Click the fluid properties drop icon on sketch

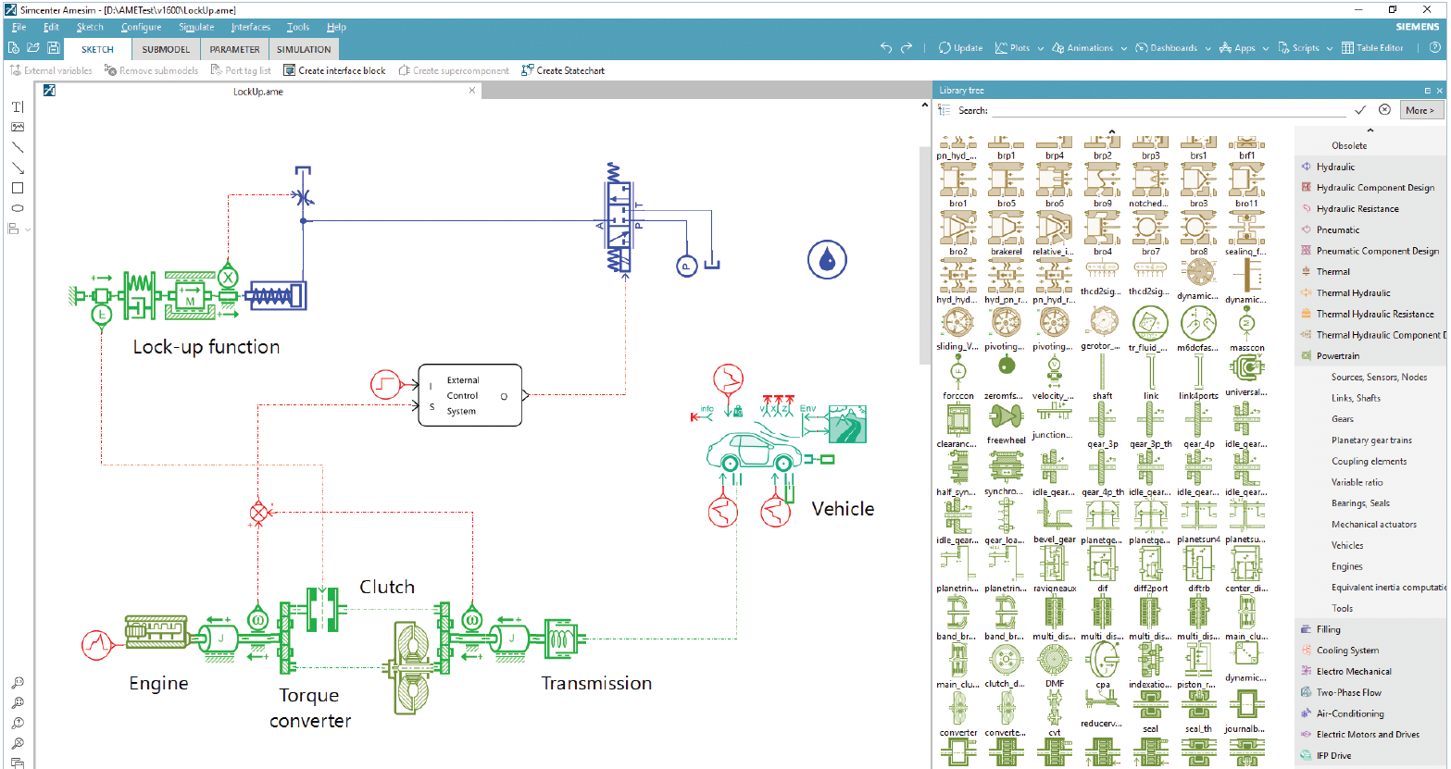click(x=828, y=260)
